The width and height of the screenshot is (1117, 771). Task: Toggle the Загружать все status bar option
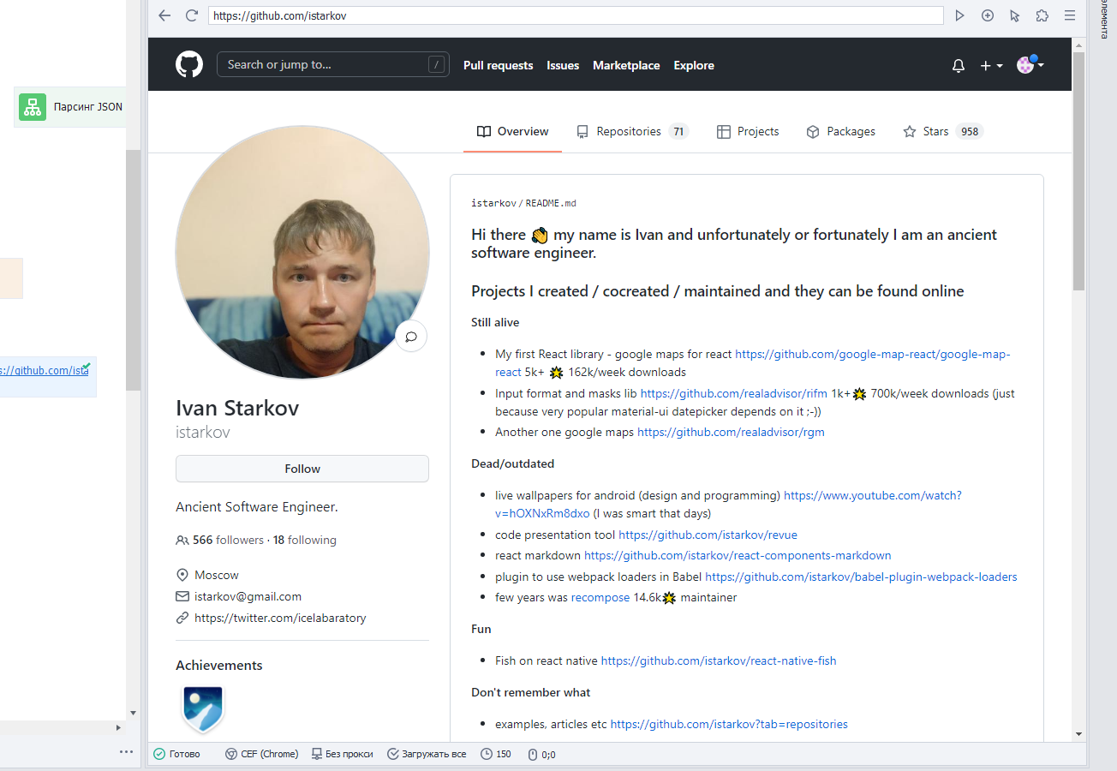click(427, 754)
